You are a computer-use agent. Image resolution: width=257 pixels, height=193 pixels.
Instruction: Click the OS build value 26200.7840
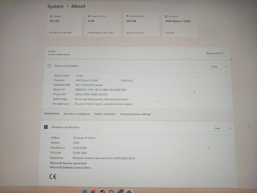pyautogui.click(x=80, y=153)
